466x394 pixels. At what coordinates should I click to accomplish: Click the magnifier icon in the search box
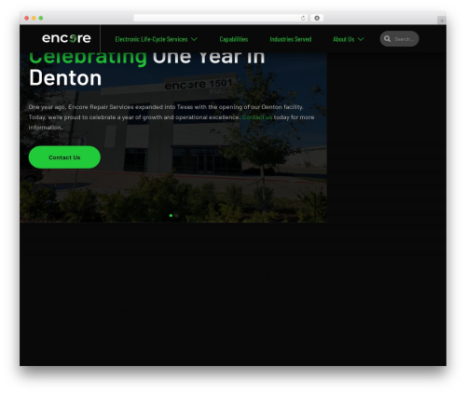tap(387, 39)
